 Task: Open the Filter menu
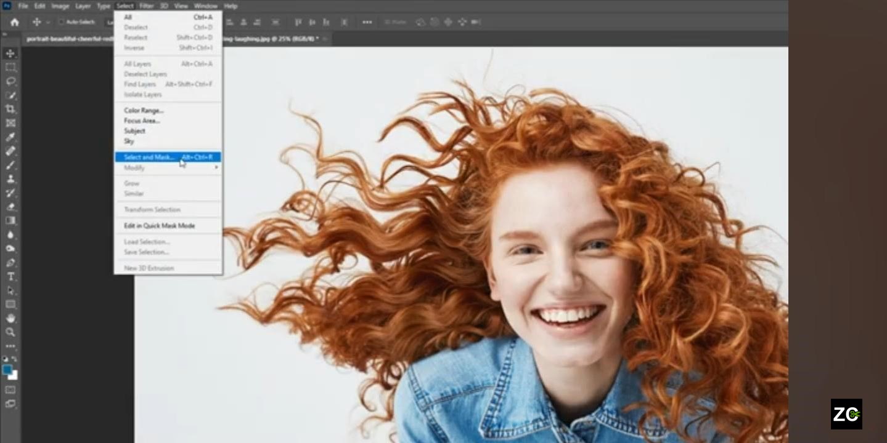pos(147,6)
